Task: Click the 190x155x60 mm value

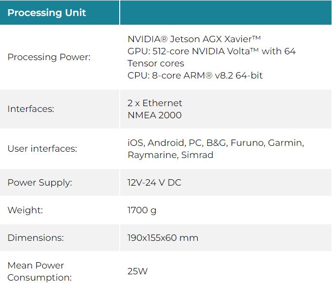Action: 163,238
